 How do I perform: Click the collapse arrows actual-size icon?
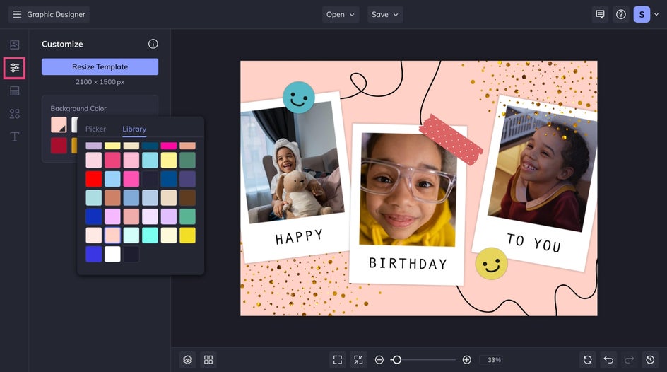tap(359, 360)
